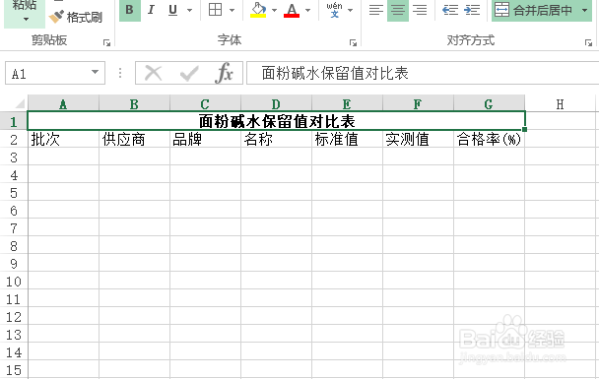Open Clipboard (剪贴板) dialog launcher

coord(107,43)
